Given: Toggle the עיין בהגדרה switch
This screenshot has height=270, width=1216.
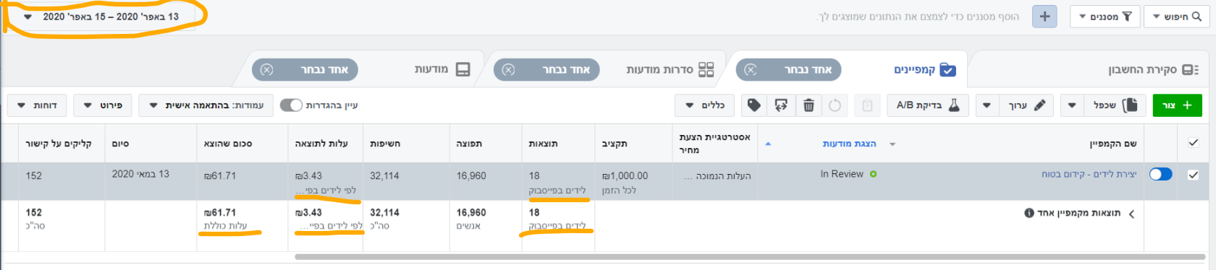Looking at the screenshot, I should [291, 105].
